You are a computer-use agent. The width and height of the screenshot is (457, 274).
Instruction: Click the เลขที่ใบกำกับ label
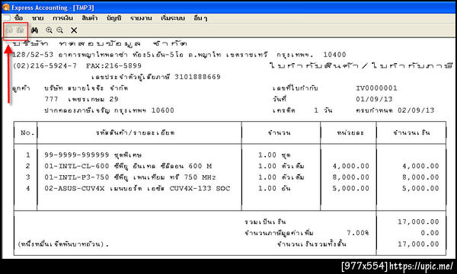pyautogui.click(x=296, y=88)
